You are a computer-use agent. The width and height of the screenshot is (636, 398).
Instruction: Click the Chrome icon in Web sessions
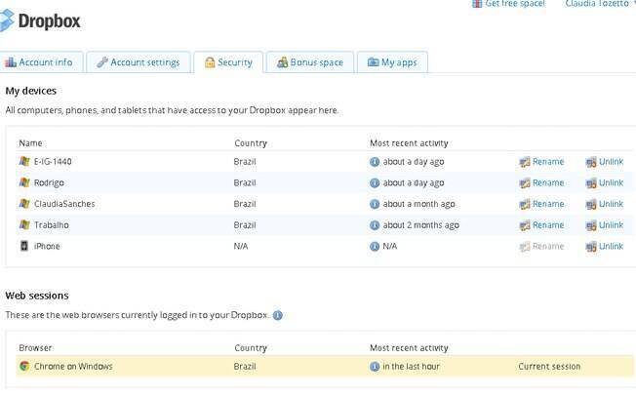[24, 366]
